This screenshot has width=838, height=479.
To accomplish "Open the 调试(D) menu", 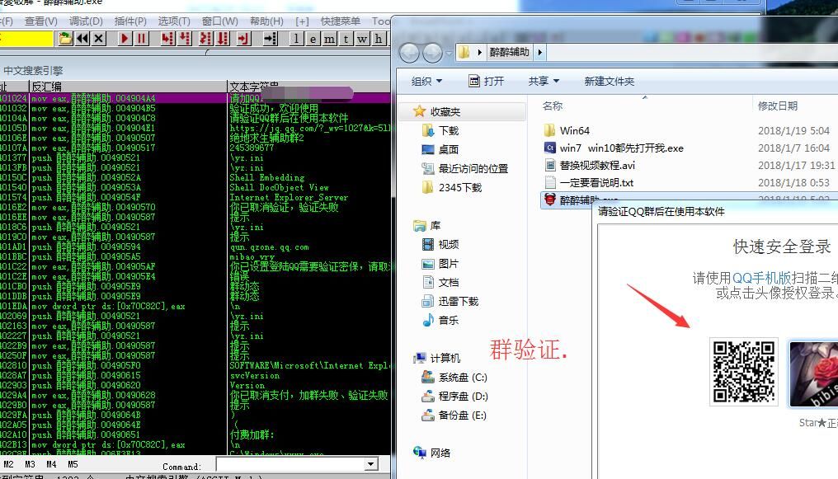I will point(86,21).
